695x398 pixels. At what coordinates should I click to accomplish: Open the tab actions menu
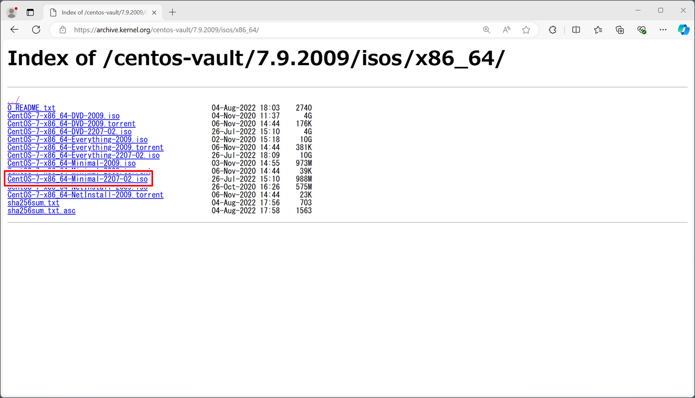click(30, 12)
